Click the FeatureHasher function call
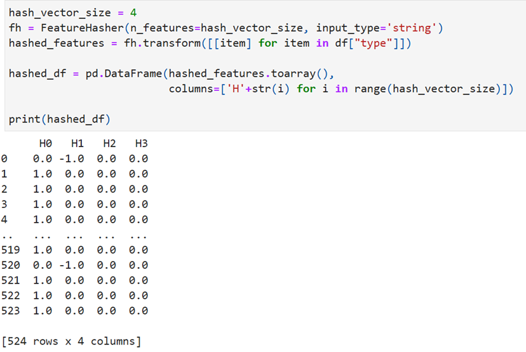This screenshot has height=352, width=526. pyautogui.click(x=82, y=28)
